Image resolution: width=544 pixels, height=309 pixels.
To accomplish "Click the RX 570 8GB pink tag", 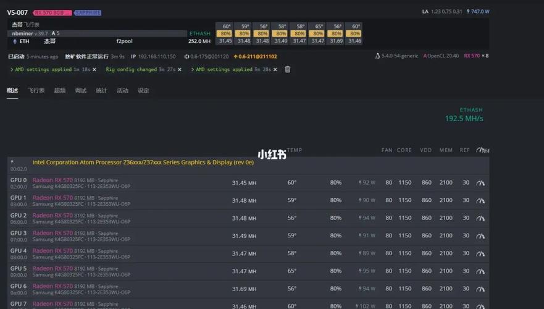I will pyautogui.click(x=52, y=12).
